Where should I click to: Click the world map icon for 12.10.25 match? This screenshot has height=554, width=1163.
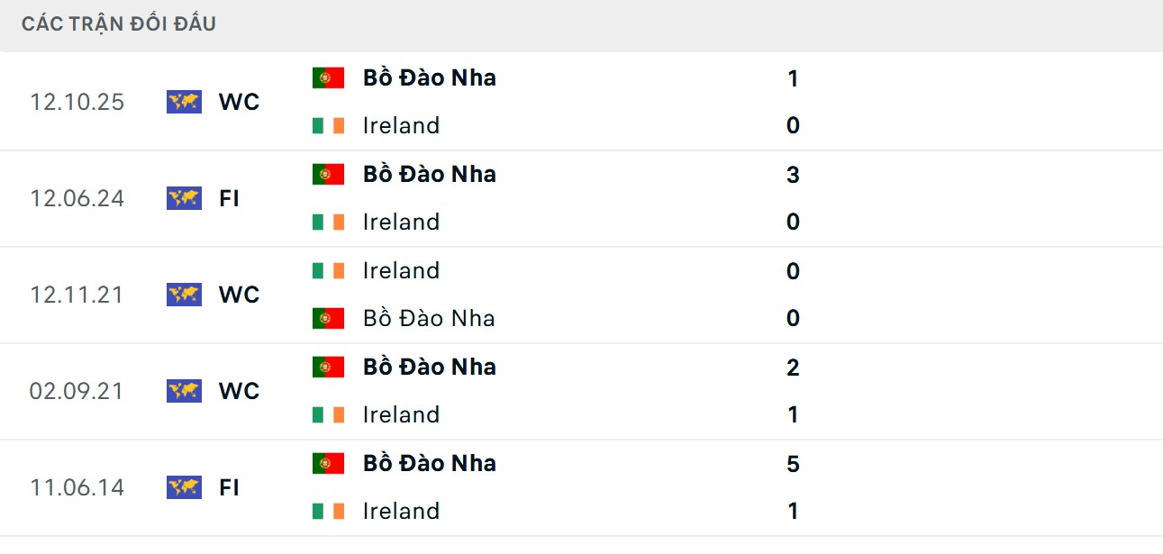184,102
